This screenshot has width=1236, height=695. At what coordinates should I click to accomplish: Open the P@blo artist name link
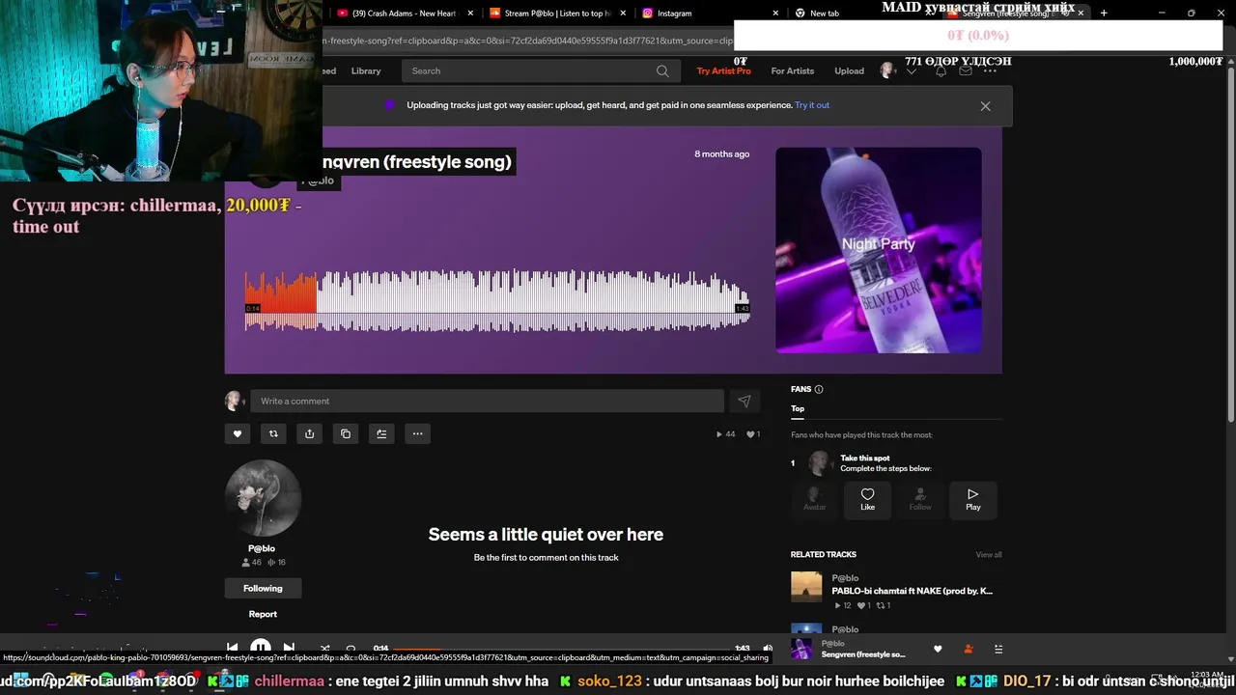tap(262, 548)
